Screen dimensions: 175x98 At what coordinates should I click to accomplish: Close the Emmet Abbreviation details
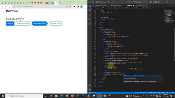(162, 78)
